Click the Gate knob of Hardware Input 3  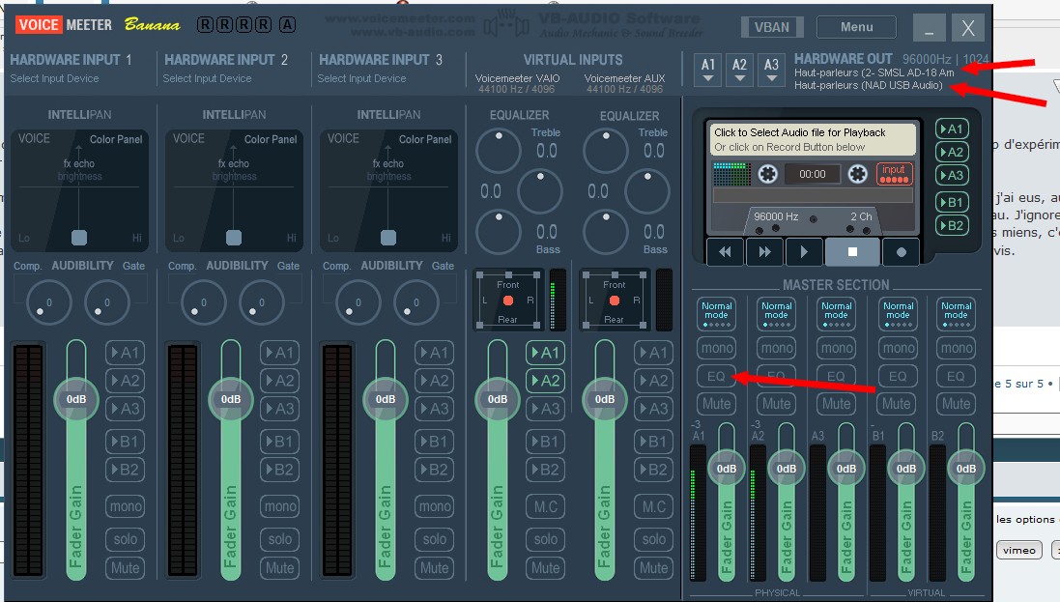point(416,301)
